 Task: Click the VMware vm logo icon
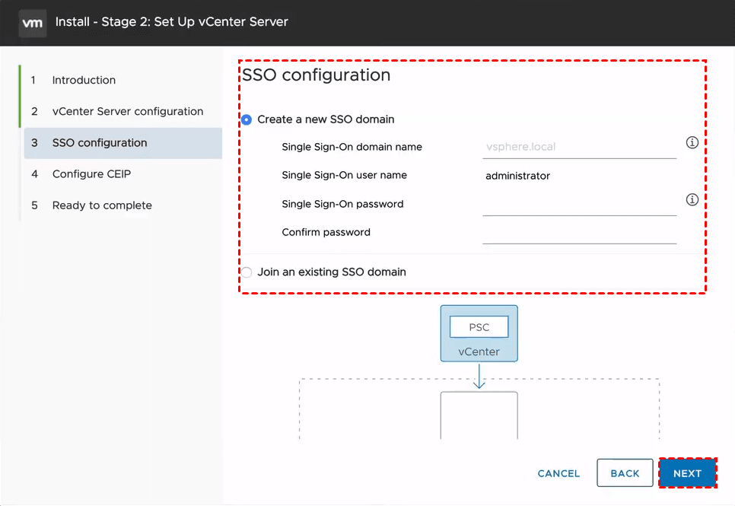[32, 22]
